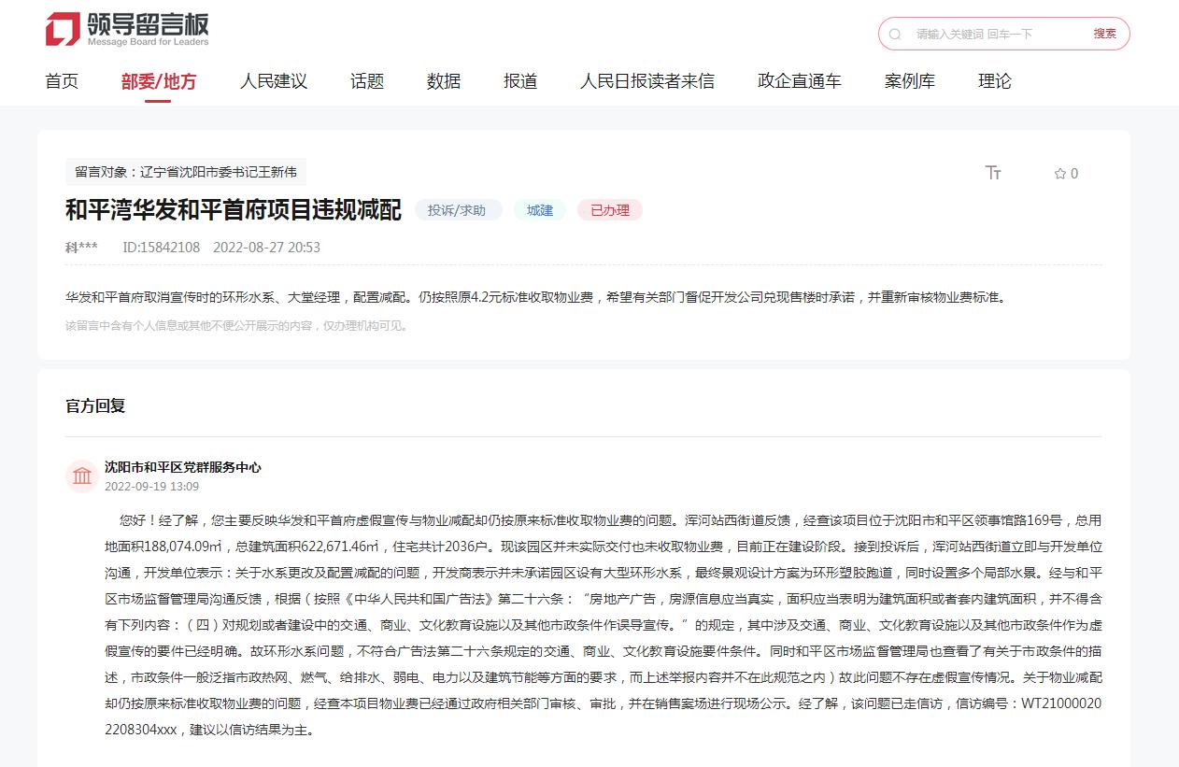Toggle the star to favorite this message

click(1059, 173)
